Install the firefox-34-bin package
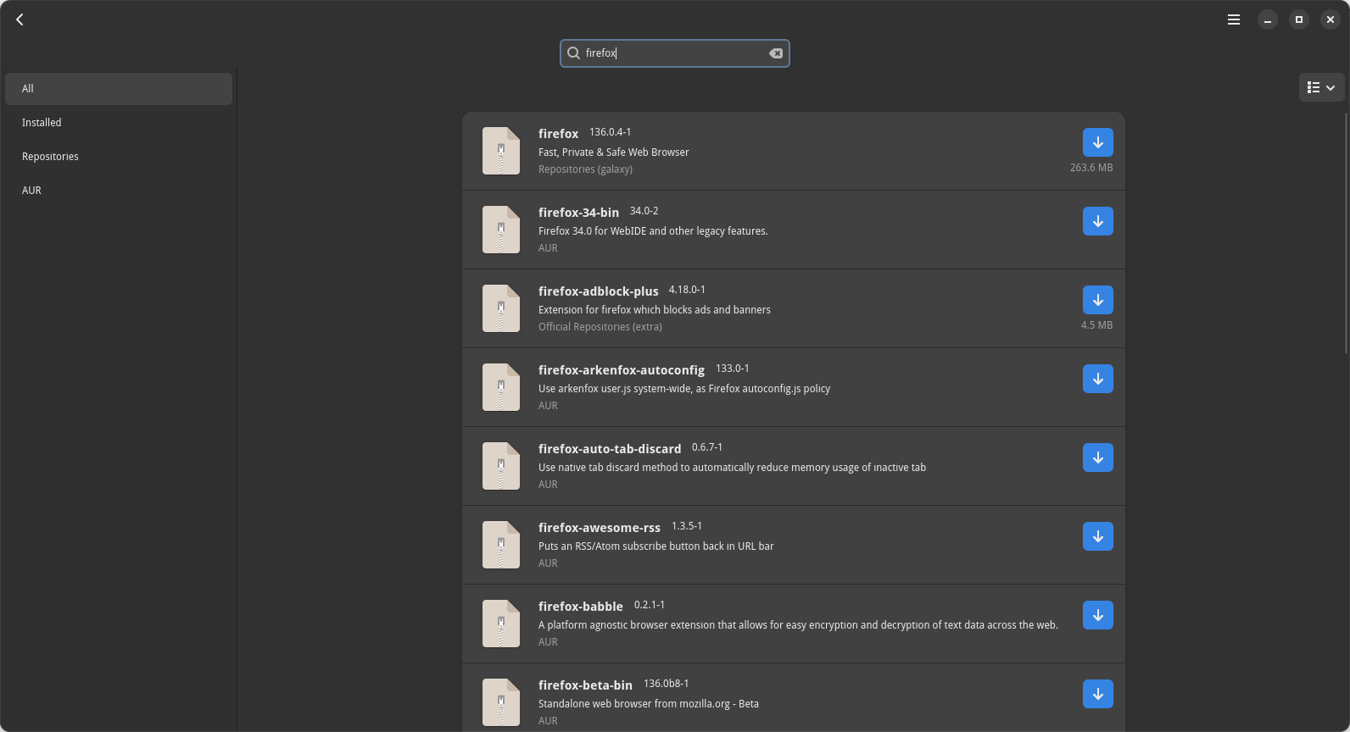Viewport: 1350px width, 732px height. coord(1098,221)
